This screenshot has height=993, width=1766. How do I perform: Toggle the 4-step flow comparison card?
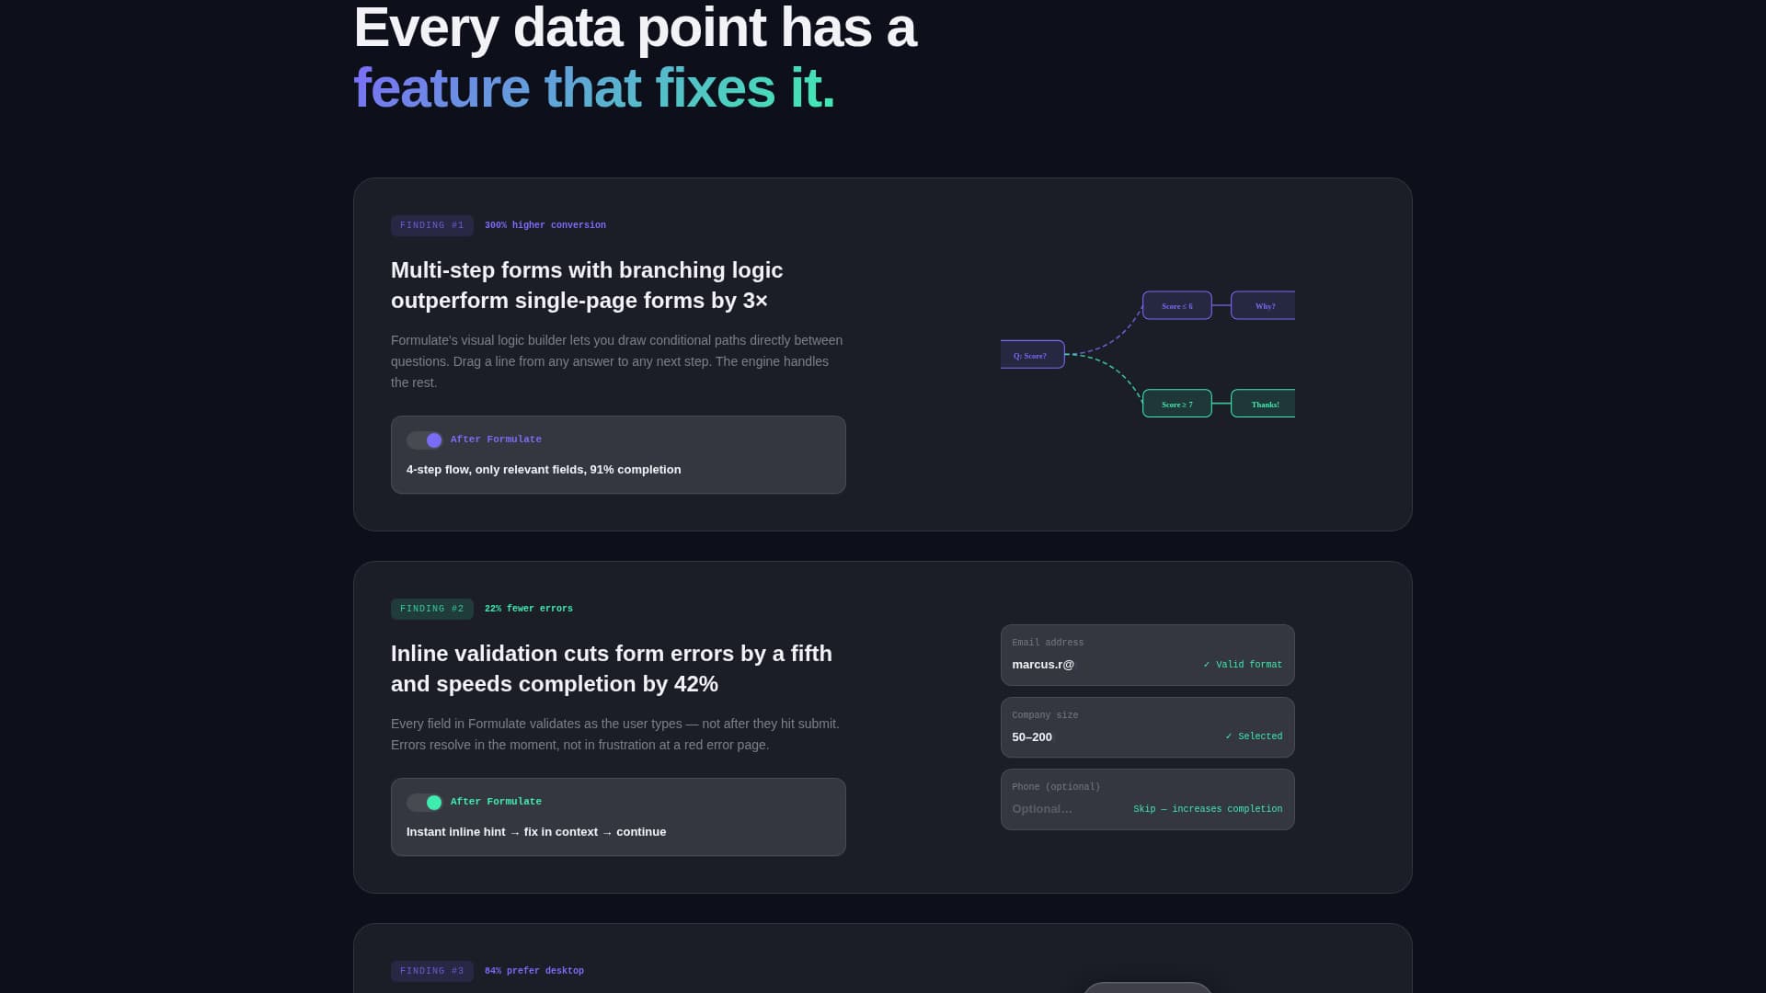click(618, 454)
